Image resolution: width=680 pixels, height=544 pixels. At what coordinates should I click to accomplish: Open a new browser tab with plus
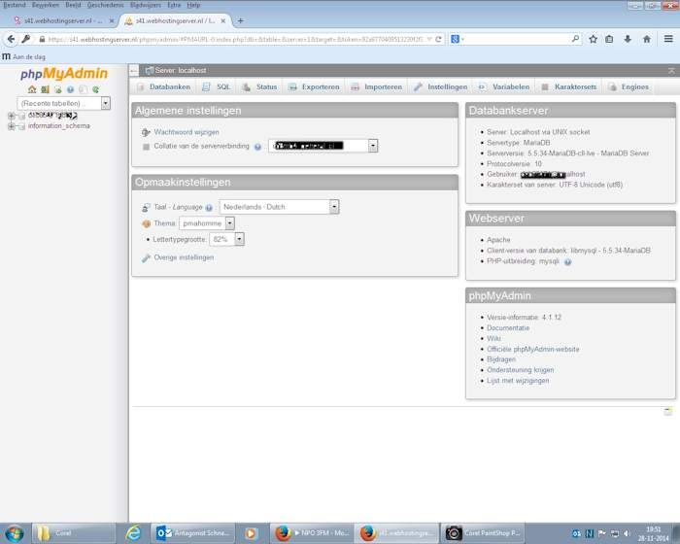pos(240,20)
